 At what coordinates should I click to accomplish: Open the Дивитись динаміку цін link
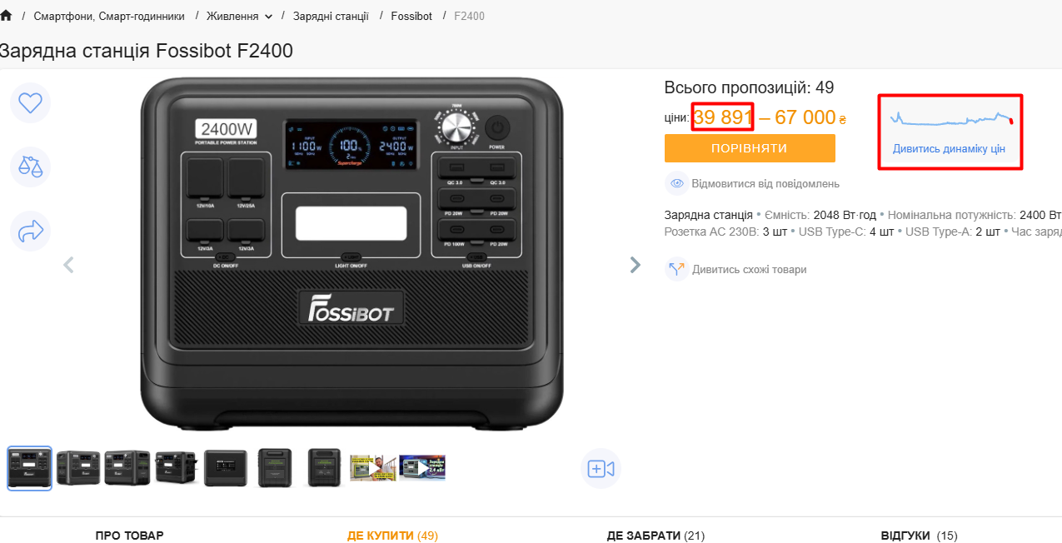tap(949, 149)
